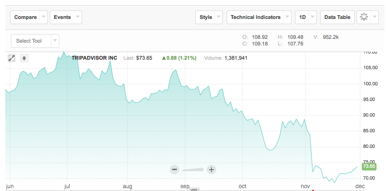Open the 1D interval dropdown arrow
The image size is (386, 191).
[x=312, y=17]
